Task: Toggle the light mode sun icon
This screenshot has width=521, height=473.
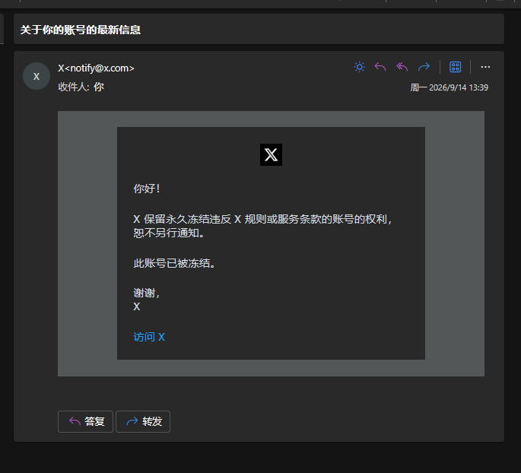Action: (359, 67)
